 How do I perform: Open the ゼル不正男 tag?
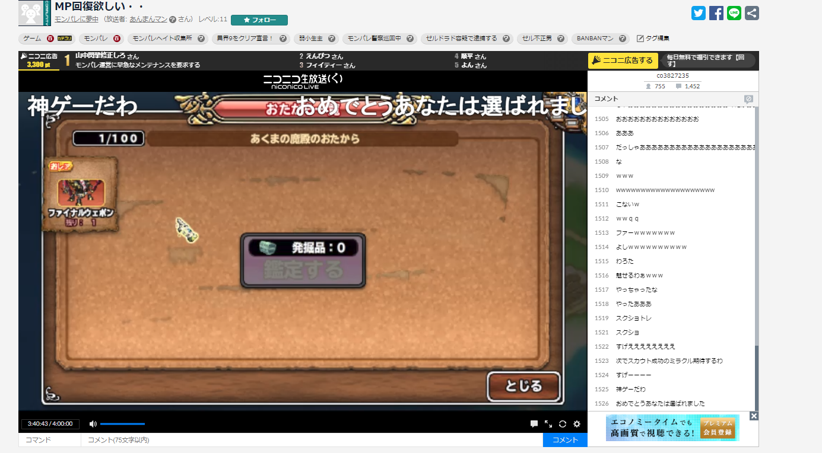(x=537, y=39)
